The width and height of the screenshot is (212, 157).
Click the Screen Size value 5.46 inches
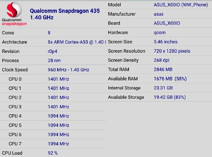point(166,42)
